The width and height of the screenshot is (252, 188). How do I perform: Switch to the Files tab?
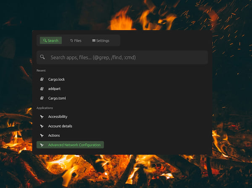point(76,41)
